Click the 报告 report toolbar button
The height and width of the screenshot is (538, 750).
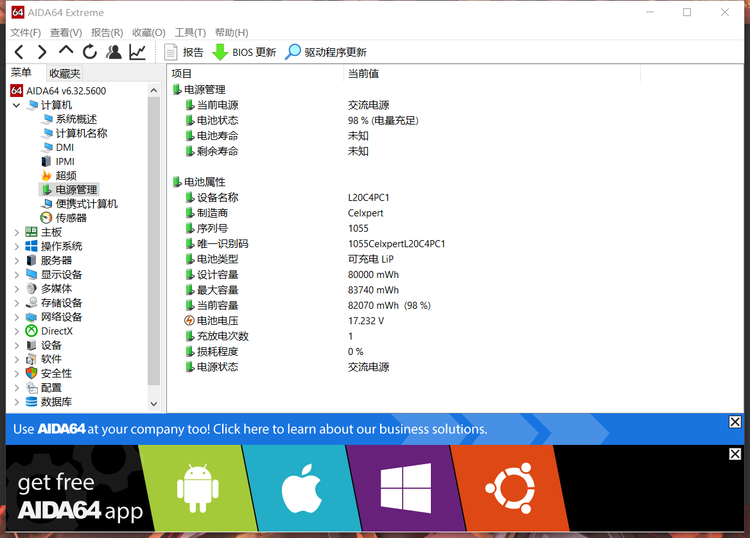[x=184, y=52]
